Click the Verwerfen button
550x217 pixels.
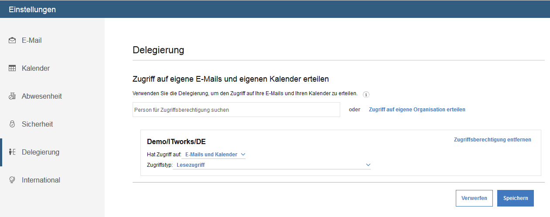(474, 198)
